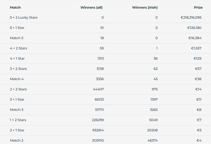Click the 5049 Irish winners value
211x144 pixels.
(153, 120)
